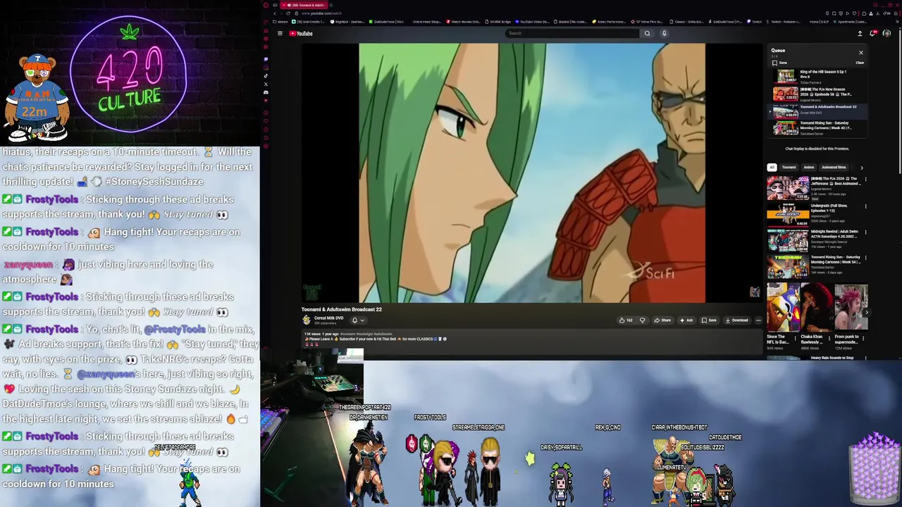Screen dimensions: 902x507
Task: Click the YouTube search magnifier button
Action: [x=647, y=33]
